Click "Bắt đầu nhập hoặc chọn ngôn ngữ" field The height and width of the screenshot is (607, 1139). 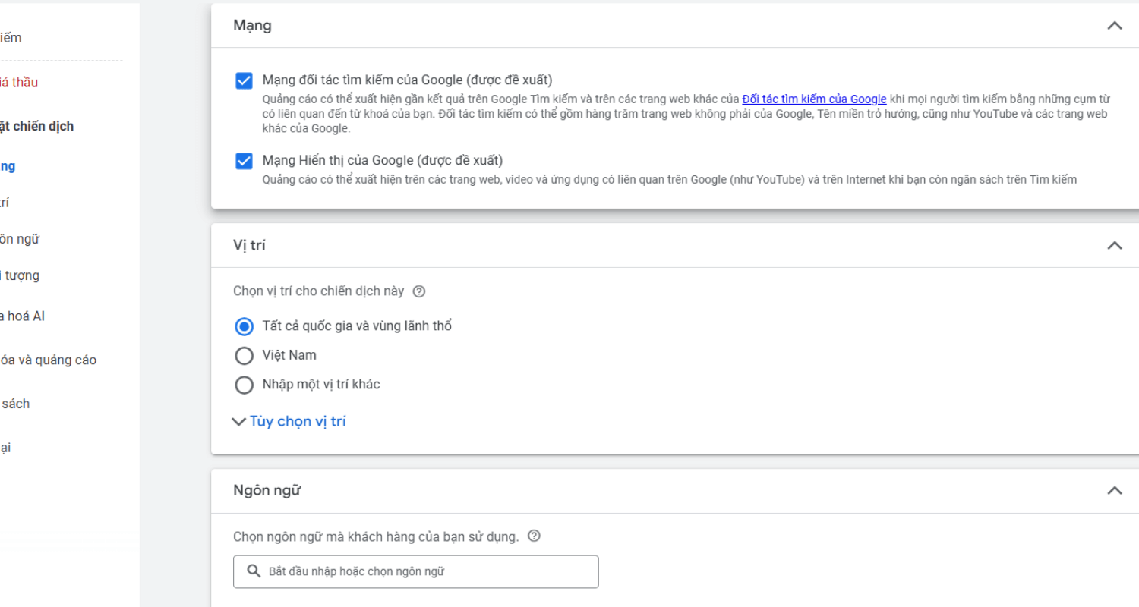(425, 571)
